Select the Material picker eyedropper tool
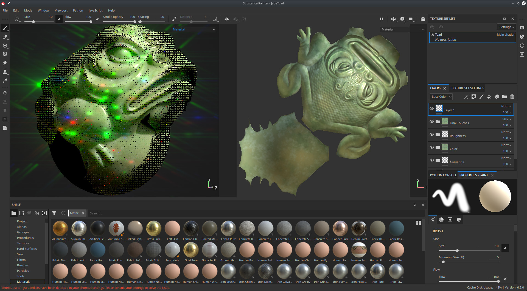The height and width of the screenshot is (291, 527). (5, 81)
